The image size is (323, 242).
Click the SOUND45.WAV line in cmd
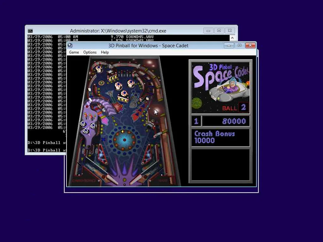click(91, 37)
